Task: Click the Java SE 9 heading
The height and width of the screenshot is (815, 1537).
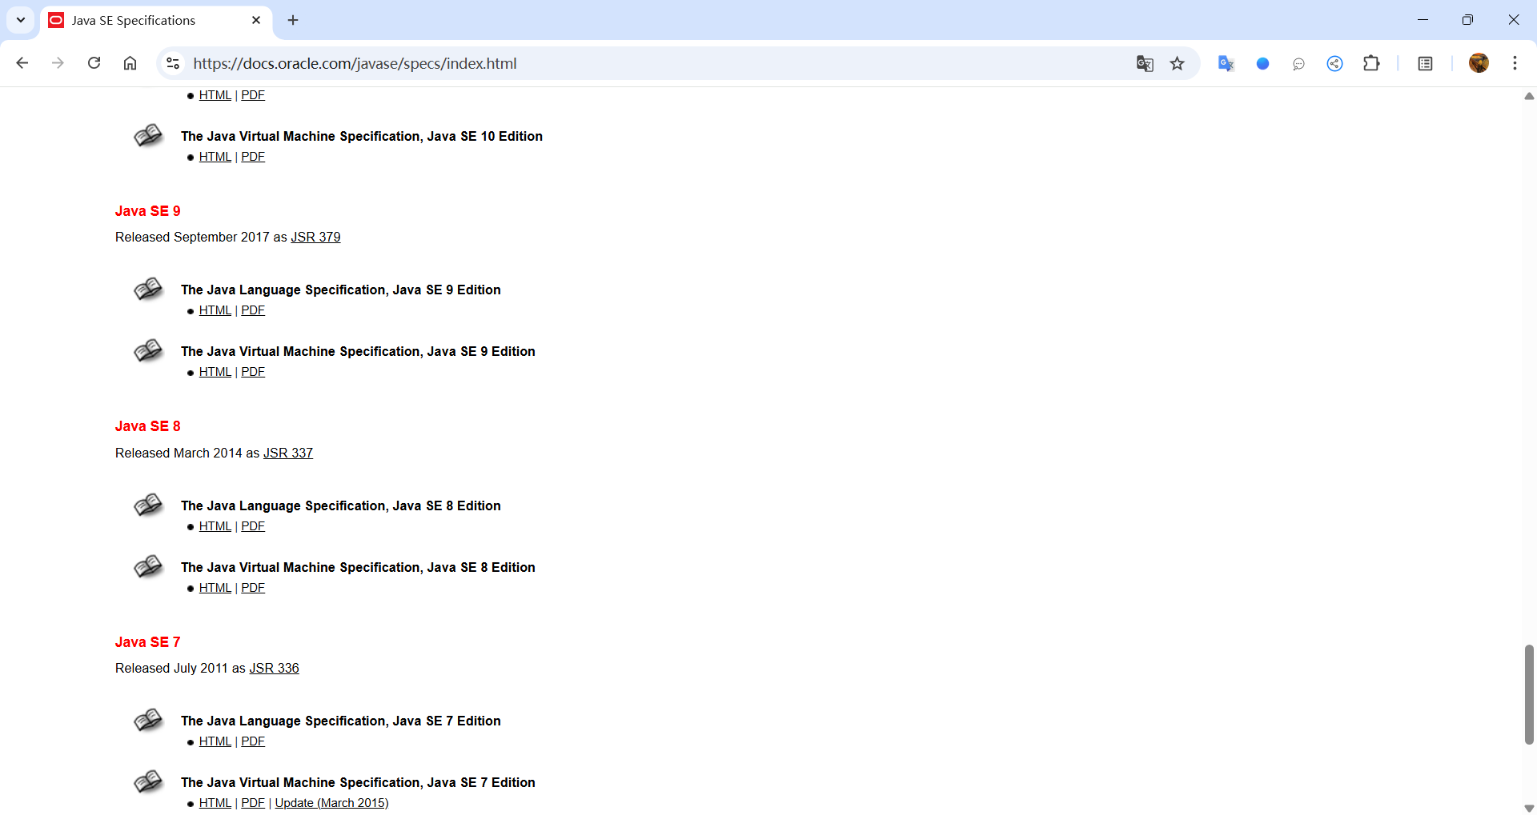Action: point(147,211)
